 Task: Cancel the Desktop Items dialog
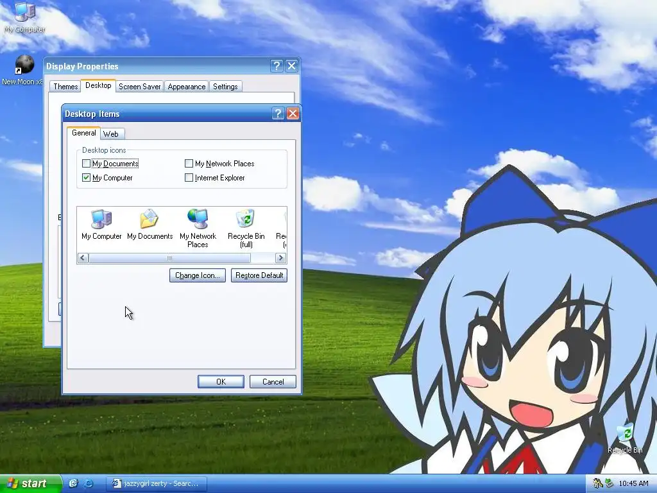point(273,381)
